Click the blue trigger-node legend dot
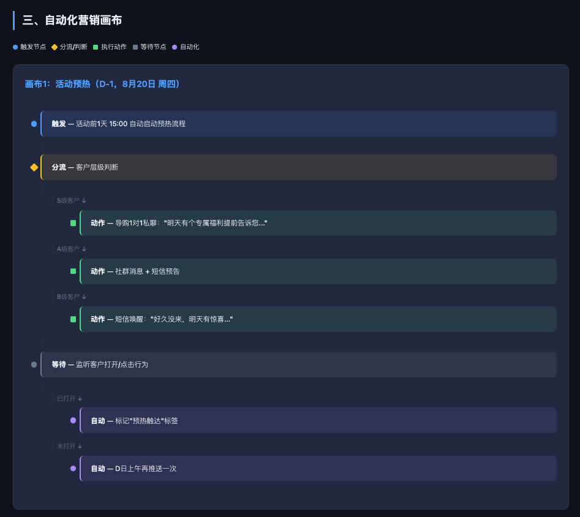Image resolution: width=580 pixels, height=517 pixels. (x=15, y=47)
